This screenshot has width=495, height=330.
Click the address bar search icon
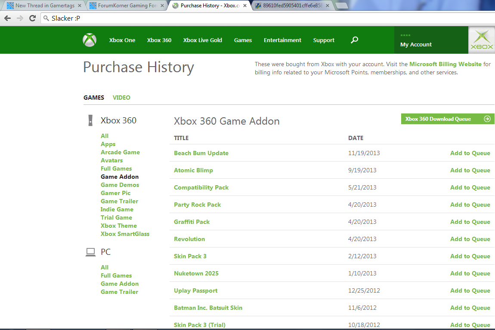(x=46, y=18)
